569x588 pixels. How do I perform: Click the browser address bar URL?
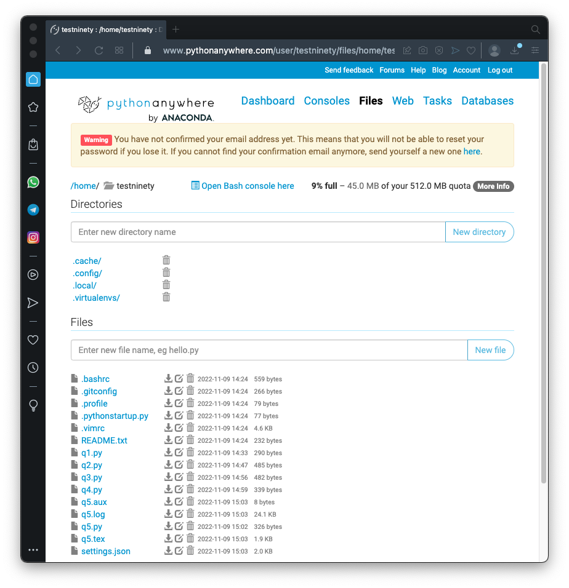pos(279,50)
